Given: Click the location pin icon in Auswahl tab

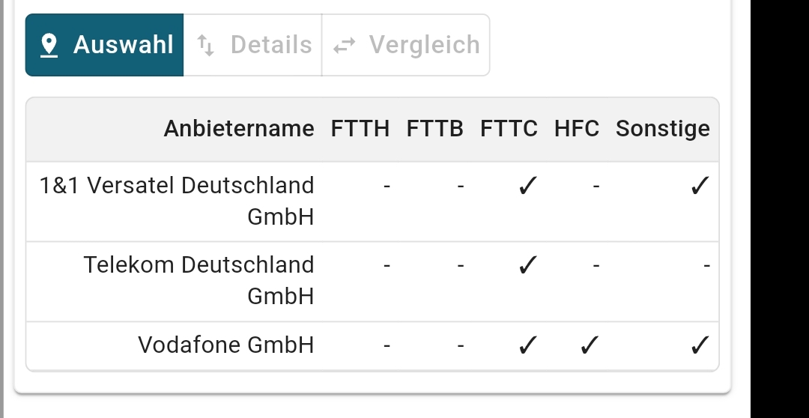Looking at the screenshot, I should 49,46.
